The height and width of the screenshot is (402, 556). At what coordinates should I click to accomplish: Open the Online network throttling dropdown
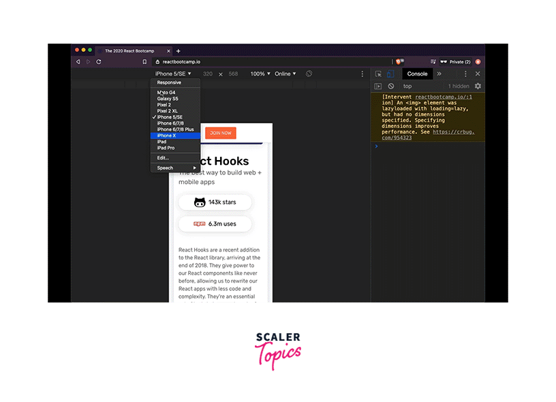pyautogui.click(x=285, y=74)
